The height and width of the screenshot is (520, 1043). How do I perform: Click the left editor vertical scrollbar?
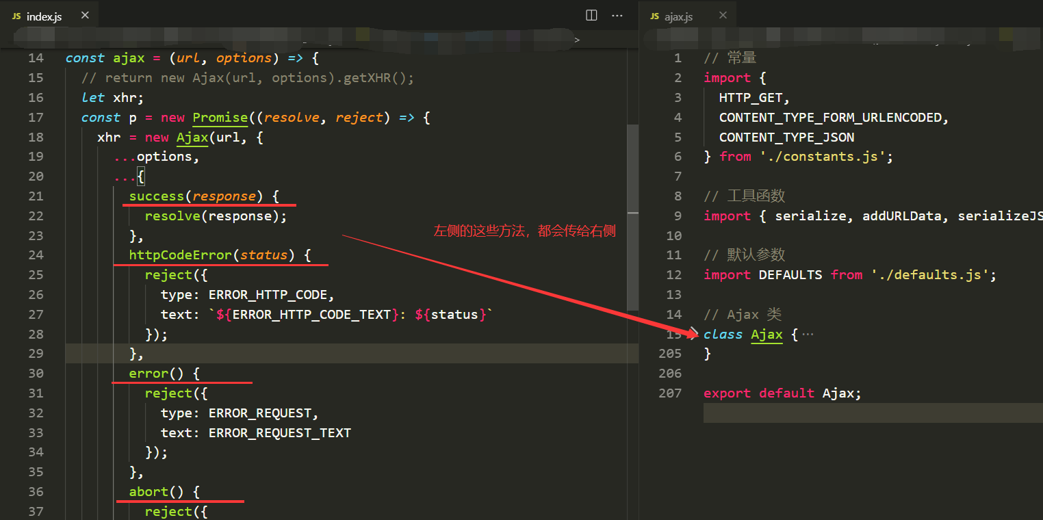click(x=633, y=216)
